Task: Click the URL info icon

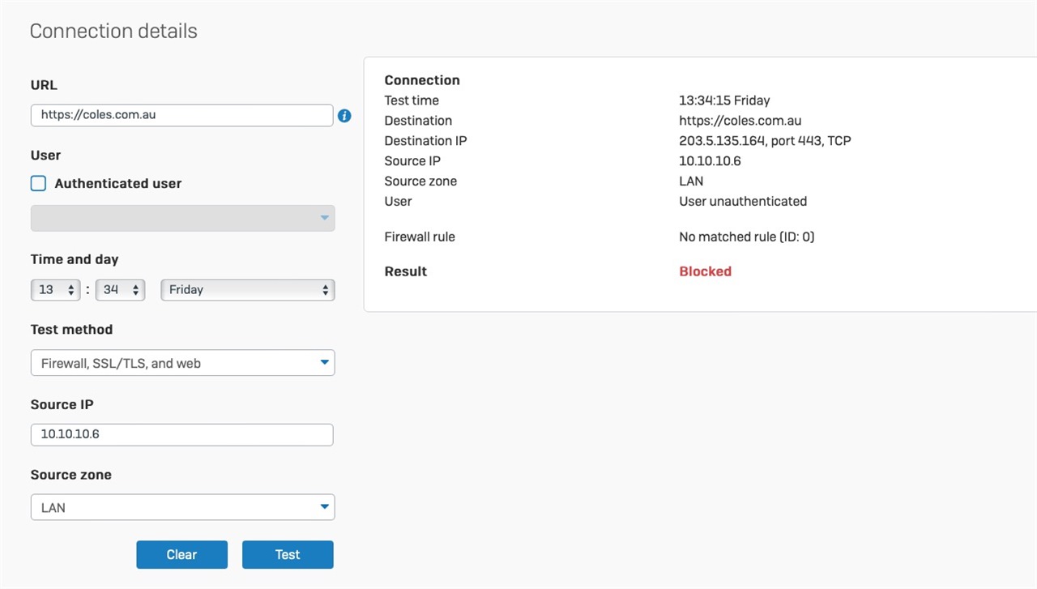Action: (x=344, y=116)
